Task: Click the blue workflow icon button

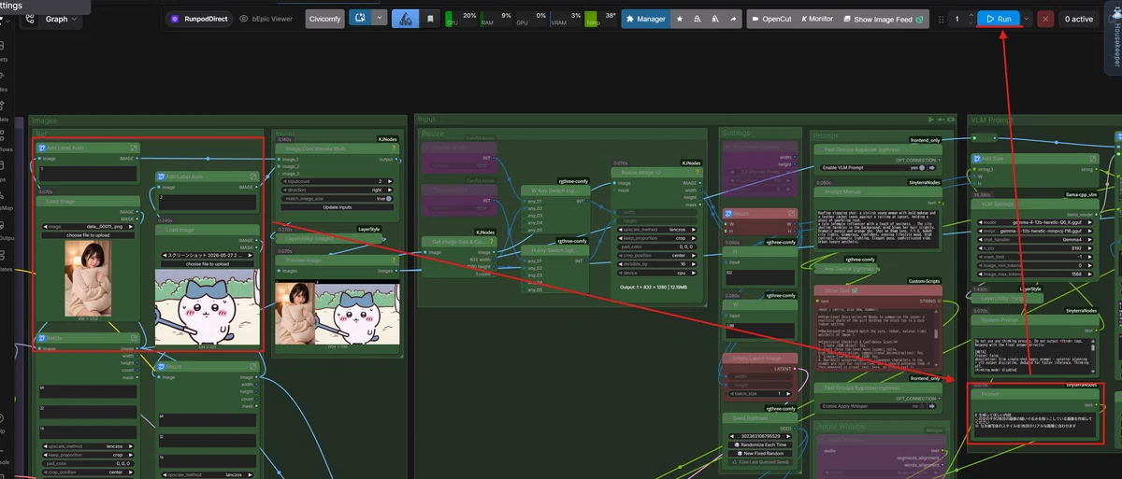Action: (359, 18)
